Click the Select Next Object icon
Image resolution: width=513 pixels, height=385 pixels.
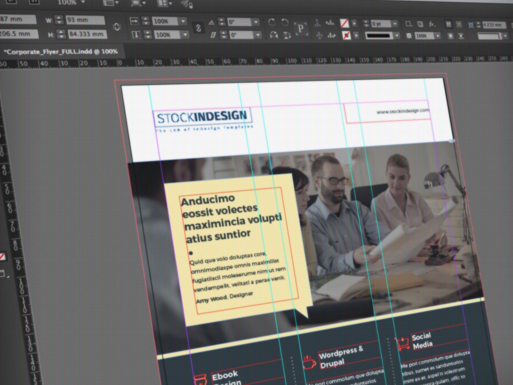point(331,36)
